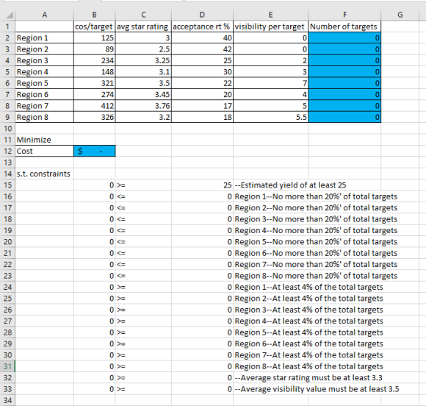Select row 12 header
Screen dimensions: 426x406
(x=7, y=151)
